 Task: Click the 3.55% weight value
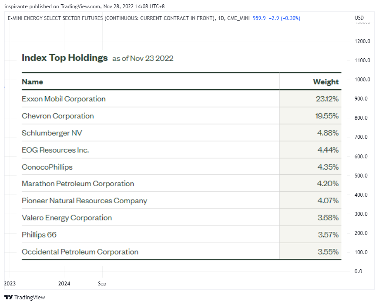(328, 252)
